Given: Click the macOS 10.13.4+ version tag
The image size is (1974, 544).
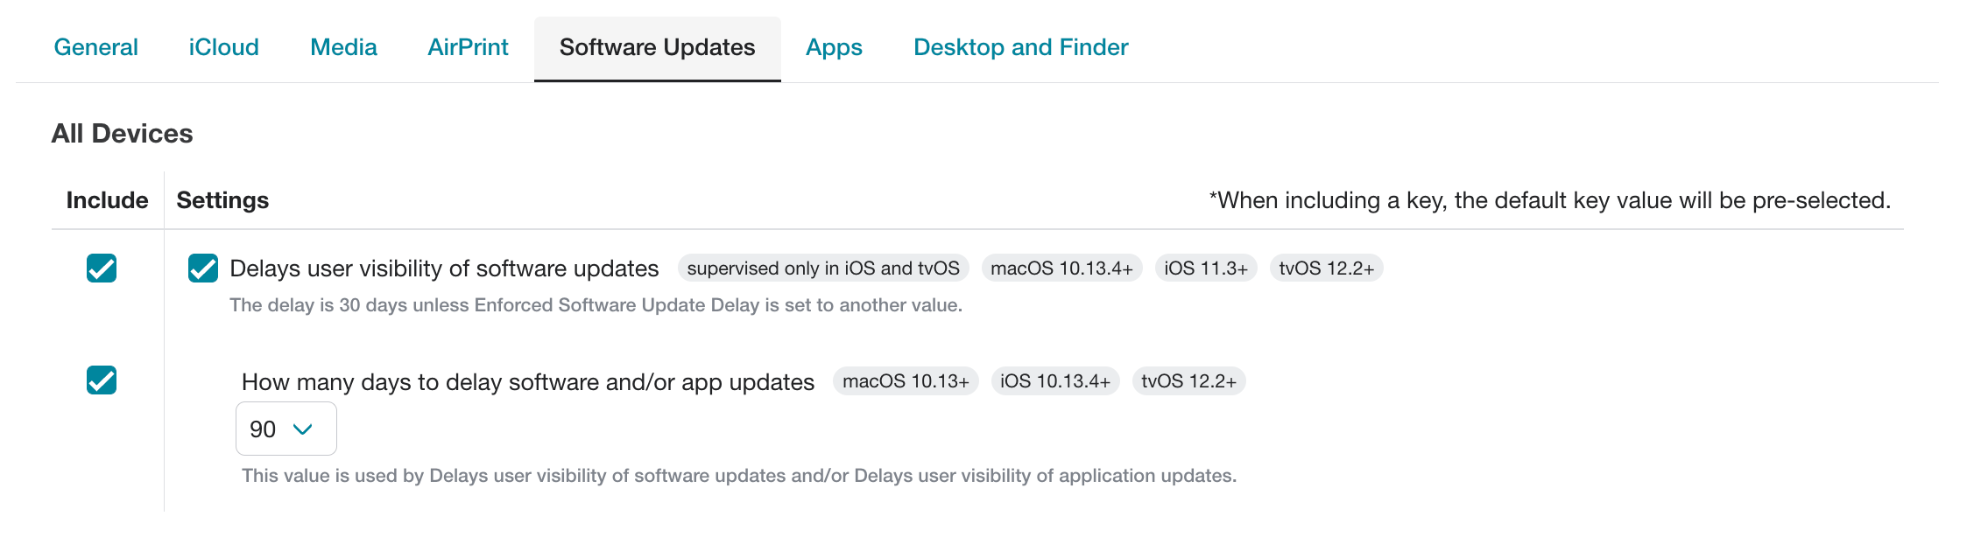Looking at the screenshot, I should click(1061, 269).
